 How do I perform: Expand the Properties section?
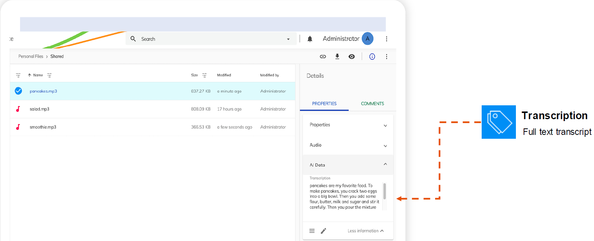click(x=385, y=125)
